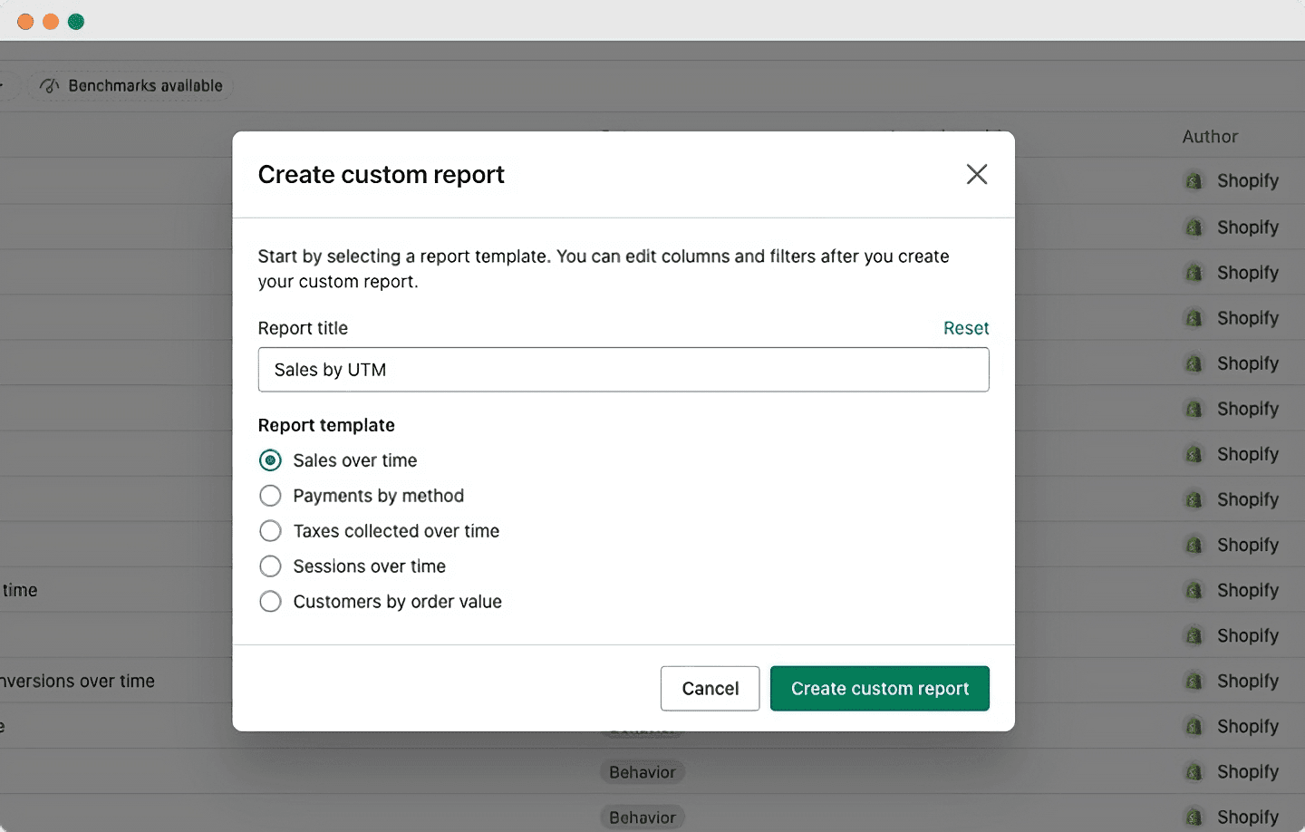Click the Cancel button
The height and width of the screenshot is (832, 1305).
[710, 689]
